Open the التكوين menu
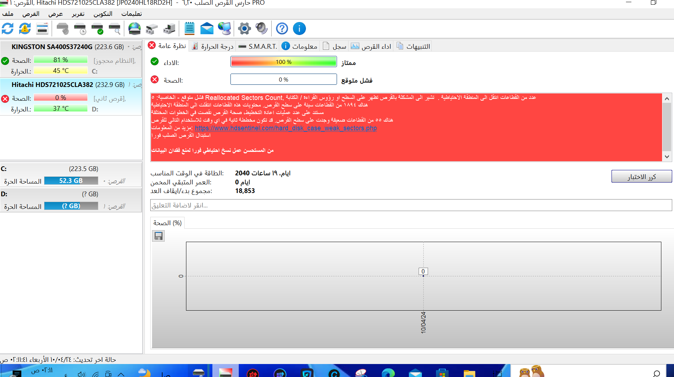 click(103, 14)
